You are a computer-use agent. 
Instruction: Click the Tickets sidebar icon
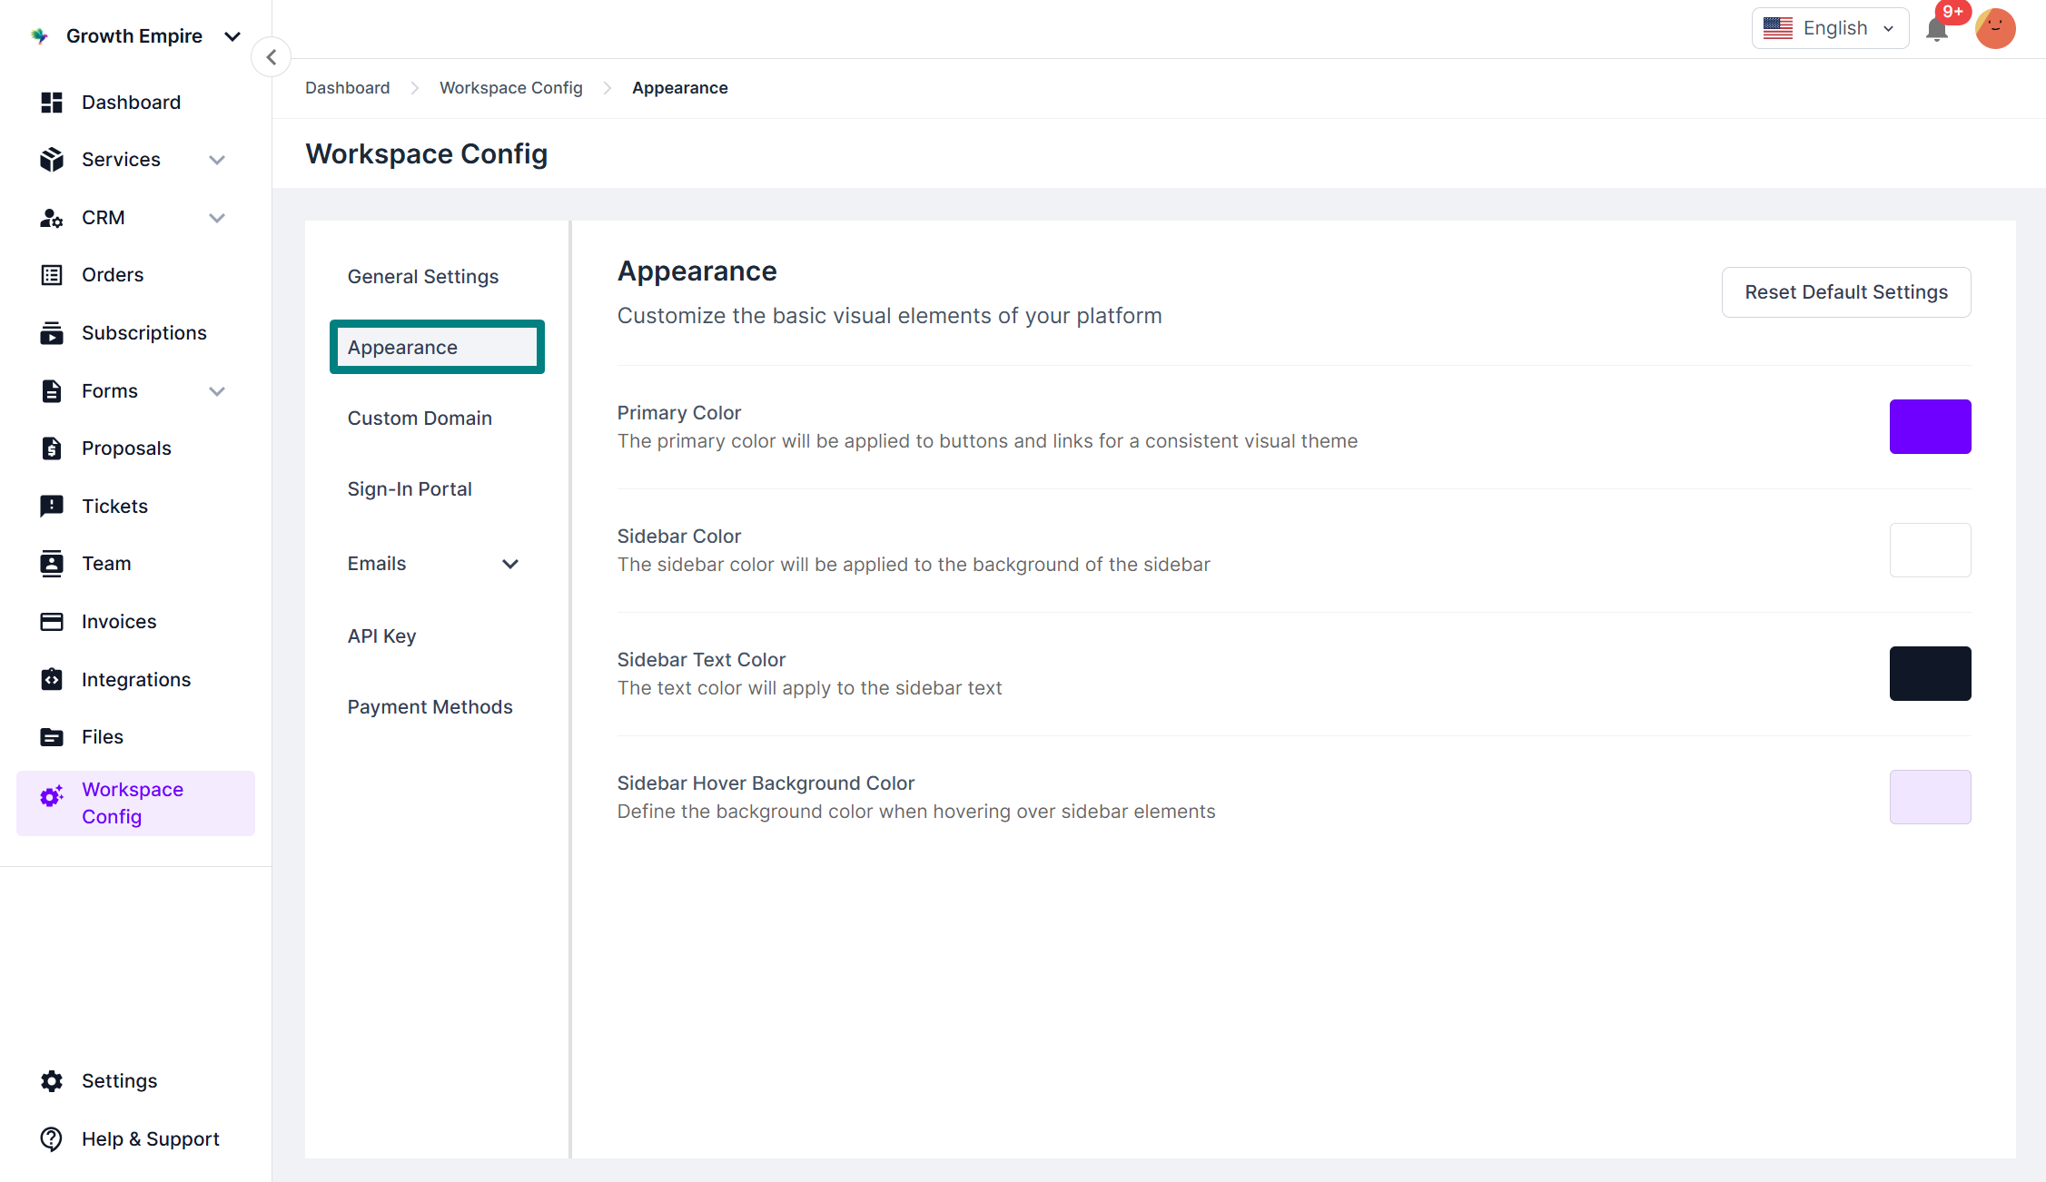(52, 506)
